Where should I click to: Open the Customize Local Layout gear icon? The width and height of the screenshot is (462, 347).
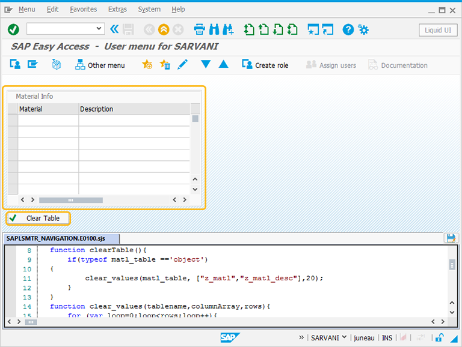(x=363, y=29)
